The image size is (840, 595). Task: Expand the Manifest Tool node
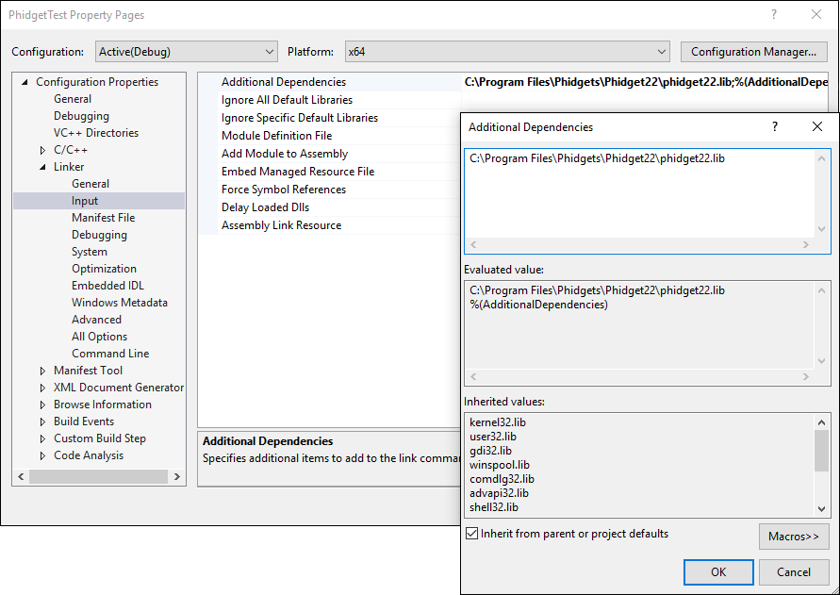42,371
